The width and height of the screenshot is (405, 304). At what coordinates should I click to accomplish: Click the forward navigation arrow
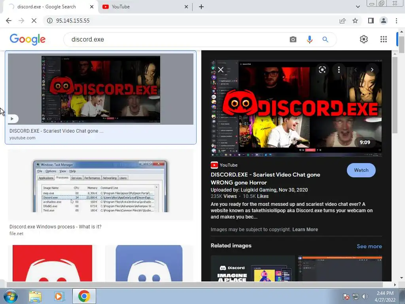(x=21, y=21)
